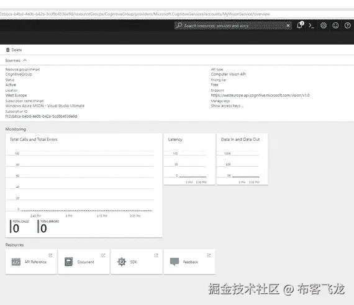Select the Subscription ID value text
The image size is (354, 305).
[x=41, y=117]
